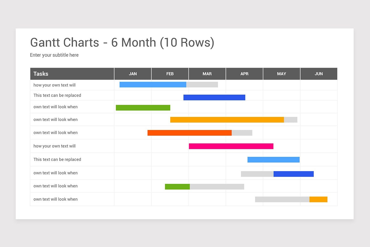Screen dimensions: 370x247
Task: Select the gray segment before the dark blue MAY bar
Action: (x=257, y=174)
